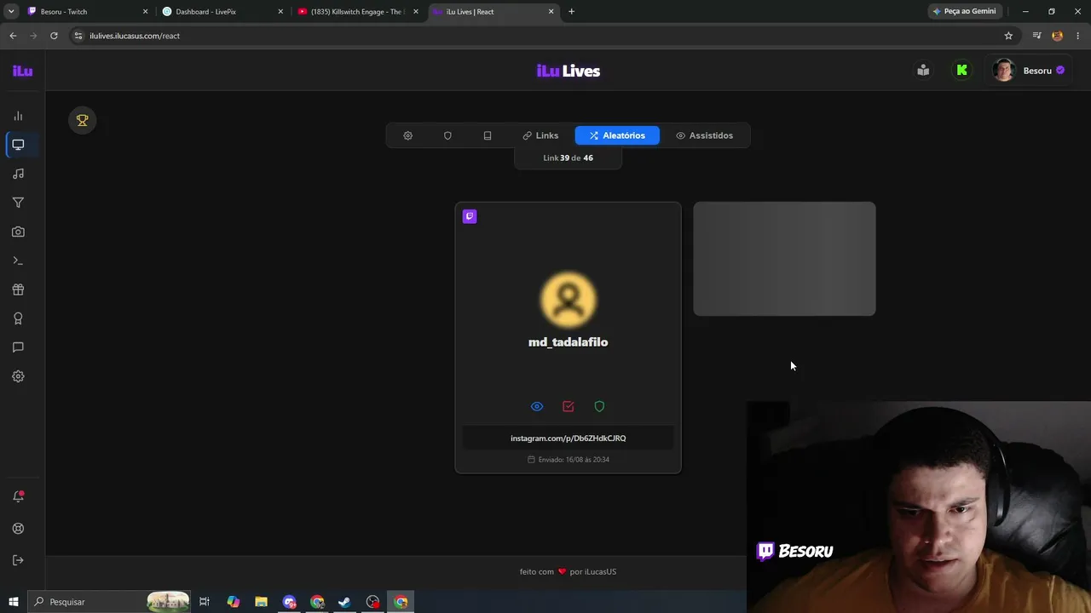Open the settings gear in the sidebar
This screenshot has width=1091, height=613.
[x=18, y=376]
